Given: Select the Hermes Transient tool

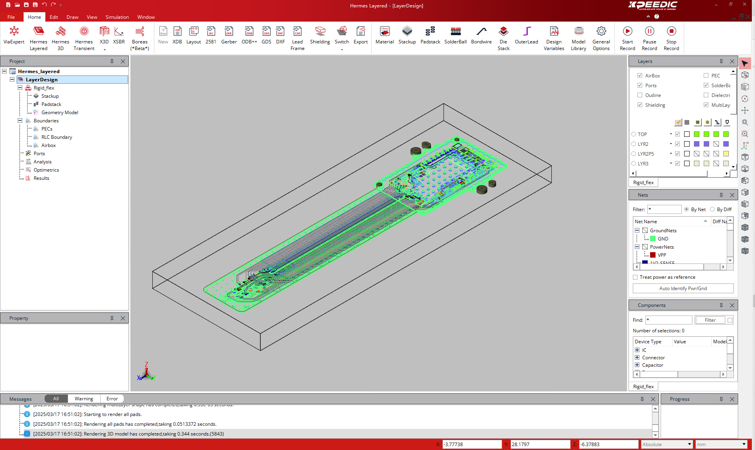Looking at the screenshot, I should 84,38.
